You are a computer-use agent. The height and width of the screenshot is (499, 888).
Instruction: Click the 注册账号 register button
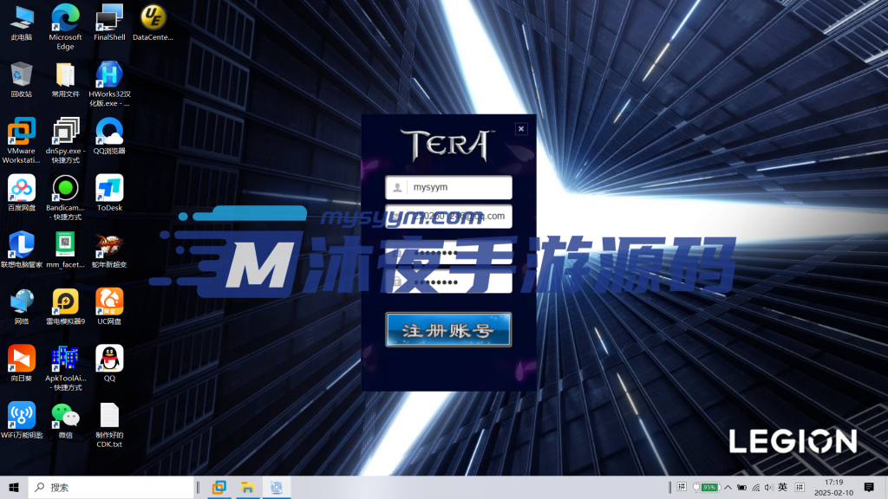(448, 330)
